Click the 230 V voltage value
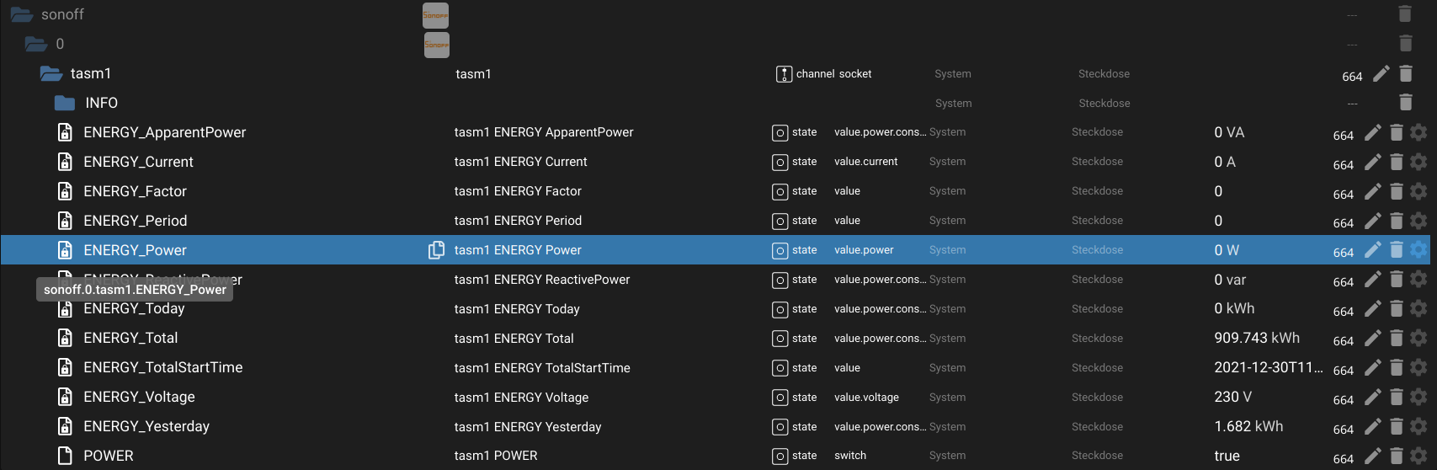Image resolution: width=1437 pixels, height=470 pixels. 1232,397
